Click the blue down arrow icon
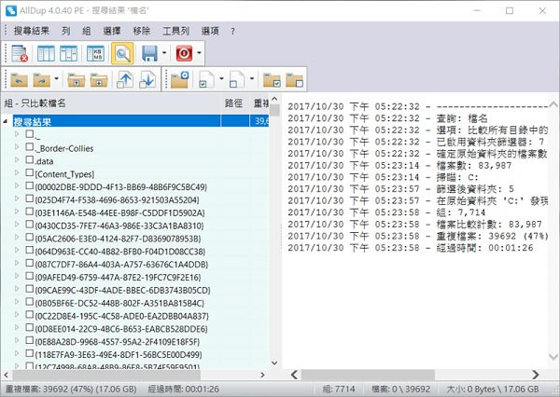The height and width of the screenshot is (397, 560). point(147,80)
